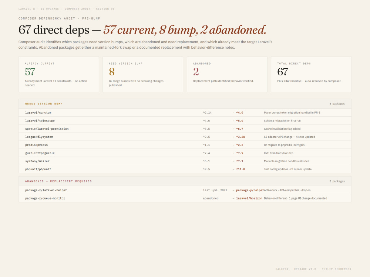Click 'last upd. 2021' status text
The width and height of the screenshot is (370, 277).
pyautogui.click(x=215, y=190)
